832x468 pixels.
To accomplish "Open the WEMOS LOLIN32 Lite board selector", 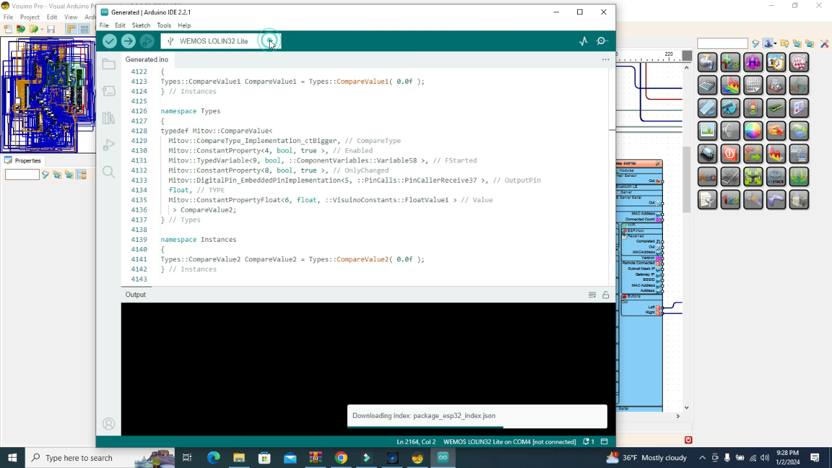I will coord(221,41).
